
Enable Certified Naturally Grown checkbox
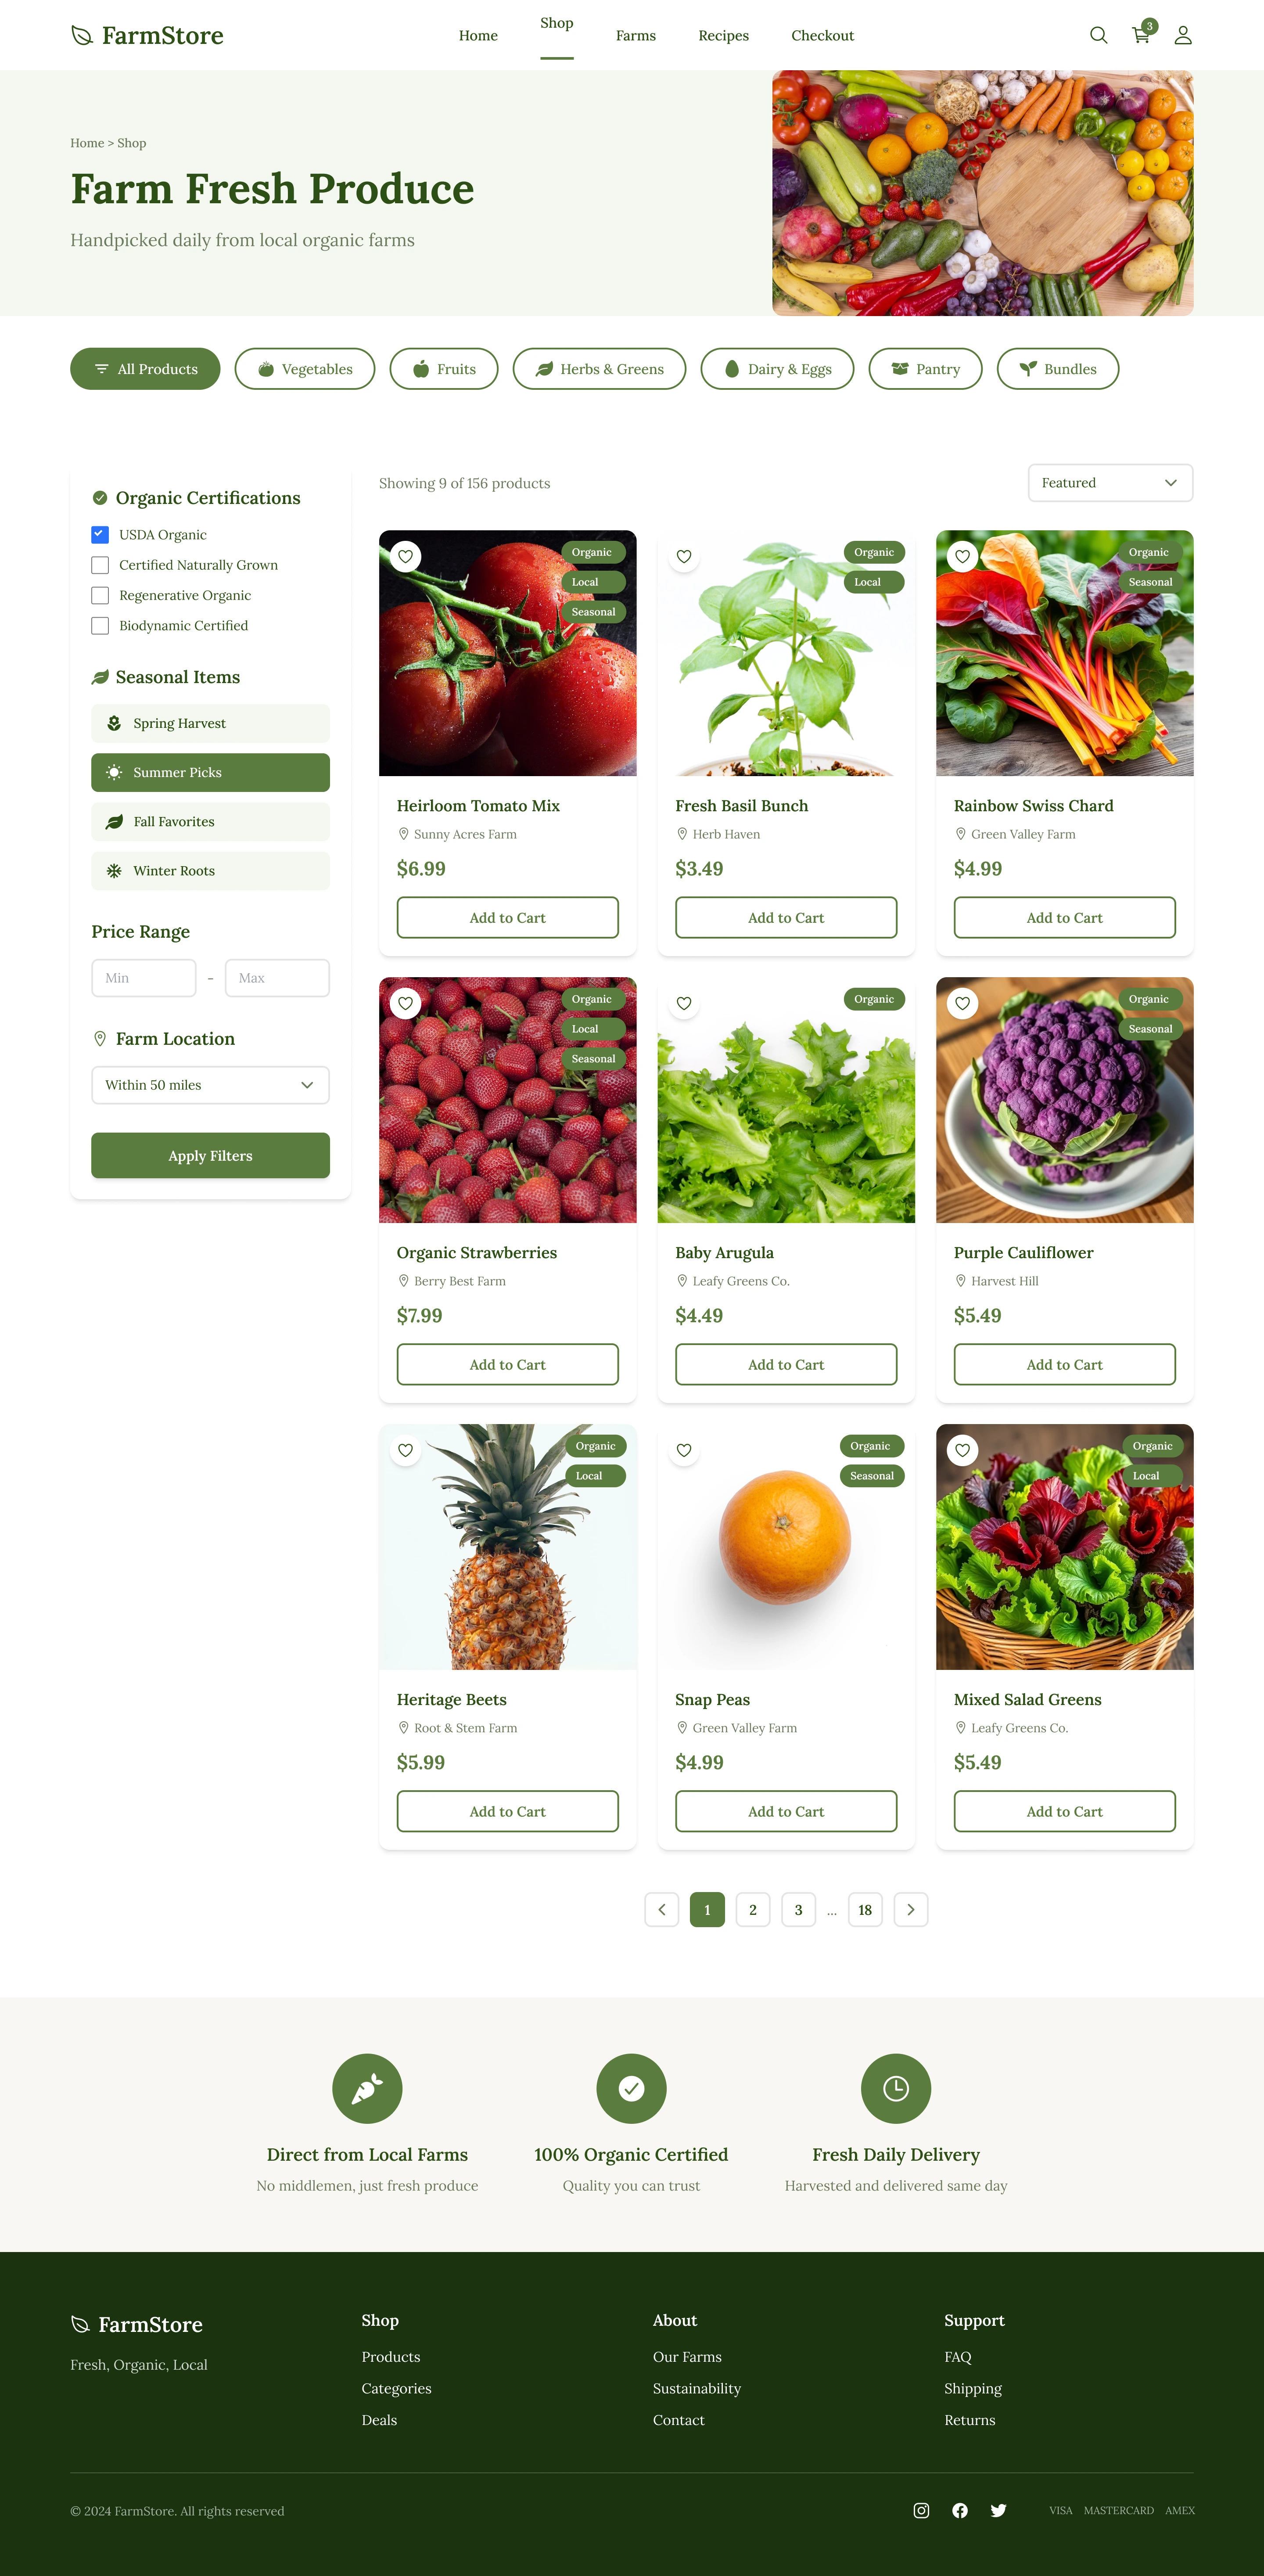tap(100, 565)
